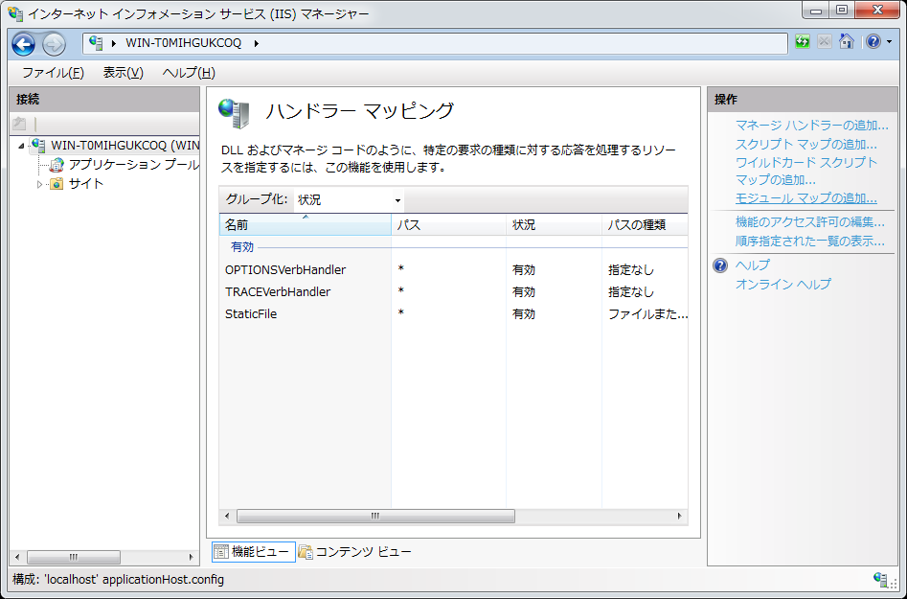
Task: Open the グループ化 dropdown list
Action: tap(349, 199)
